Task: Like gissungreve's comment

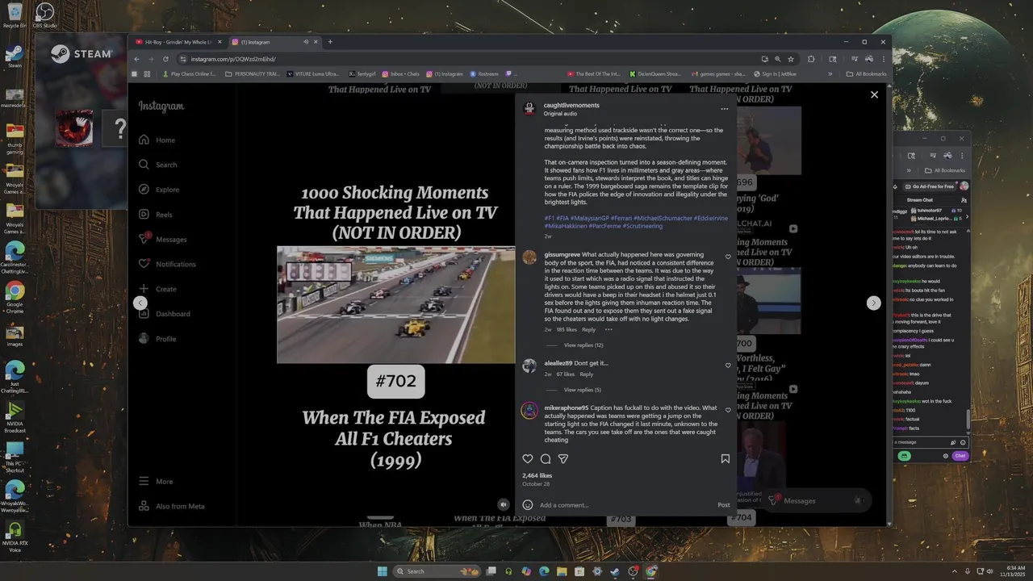Action: (x=728, y=257)
